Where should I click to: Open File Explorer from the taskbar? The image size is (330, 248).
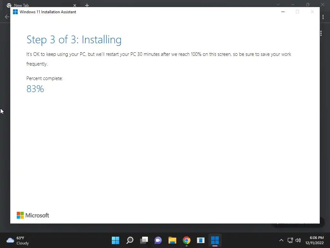point(172,240)
